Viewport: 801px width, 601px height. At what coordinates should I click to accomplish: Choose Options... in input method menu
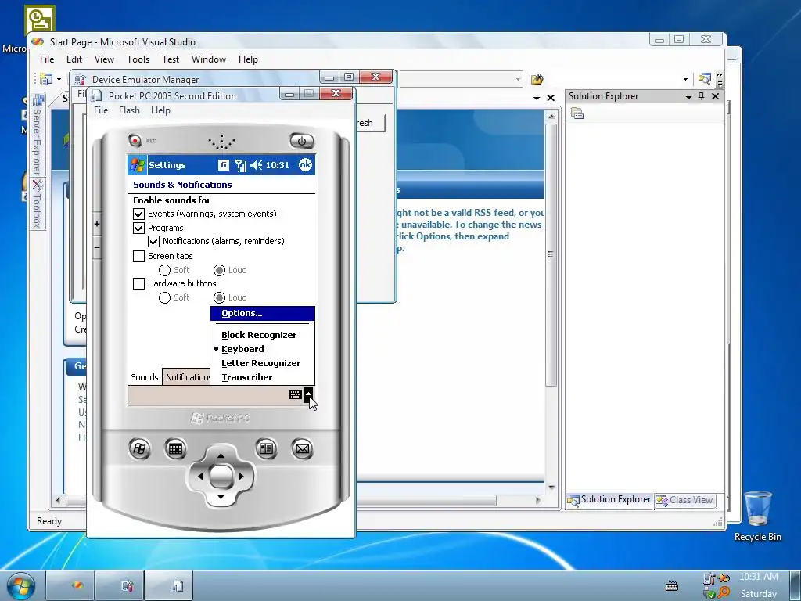coord(263,313)
